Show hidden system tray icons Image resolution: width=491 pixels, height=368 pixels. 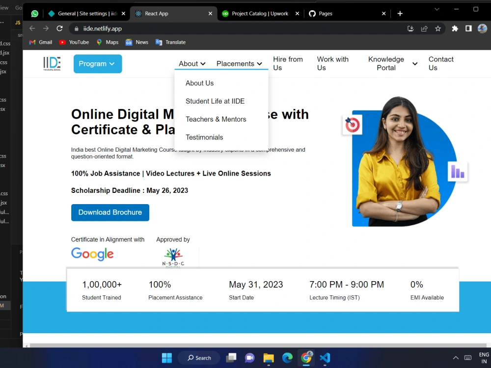(456, 358)
